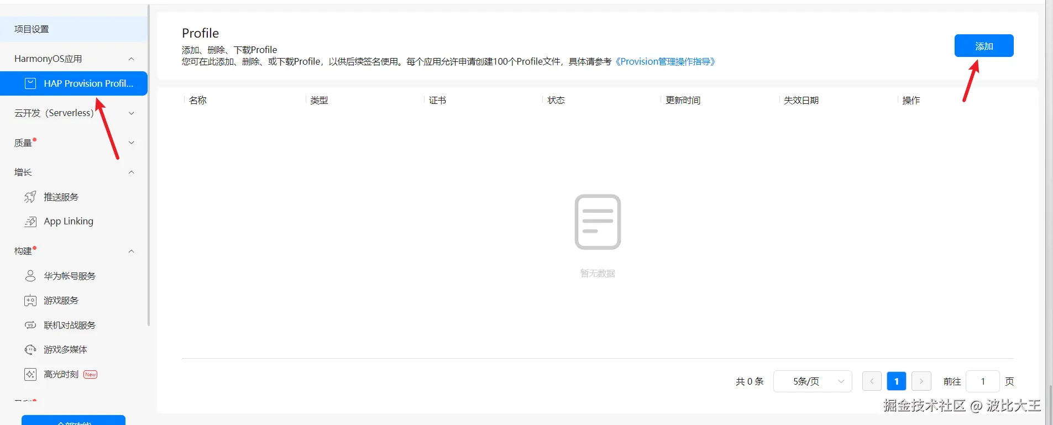Click the 失效日期 column header
Image resolution: width=1053 pixels, height=425 pixels.
(801, 100)
